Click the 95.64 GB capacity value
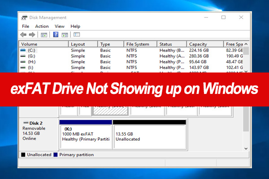Viewport: 269px width, 179px height. coord(198,62)
